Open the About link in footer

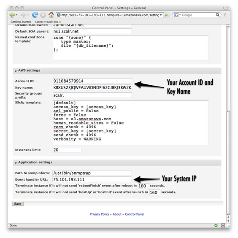117,214
